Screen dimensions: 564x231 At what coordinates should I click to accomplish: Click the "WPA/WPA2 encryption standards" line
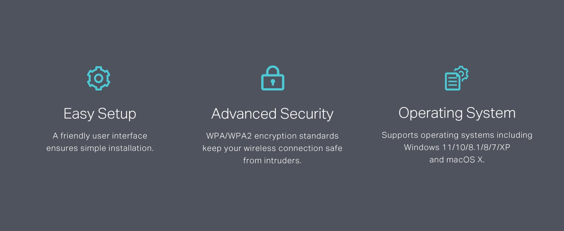[272, 136]
